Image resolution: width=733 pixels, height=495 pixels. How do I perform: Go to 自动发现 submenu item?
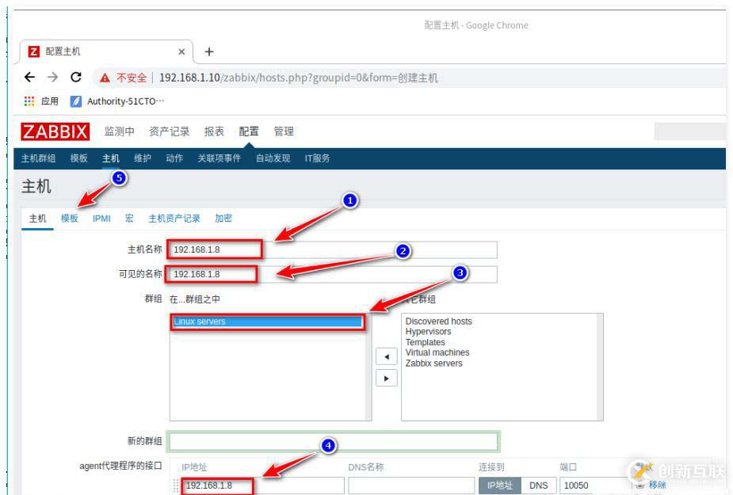pos(273,158)
